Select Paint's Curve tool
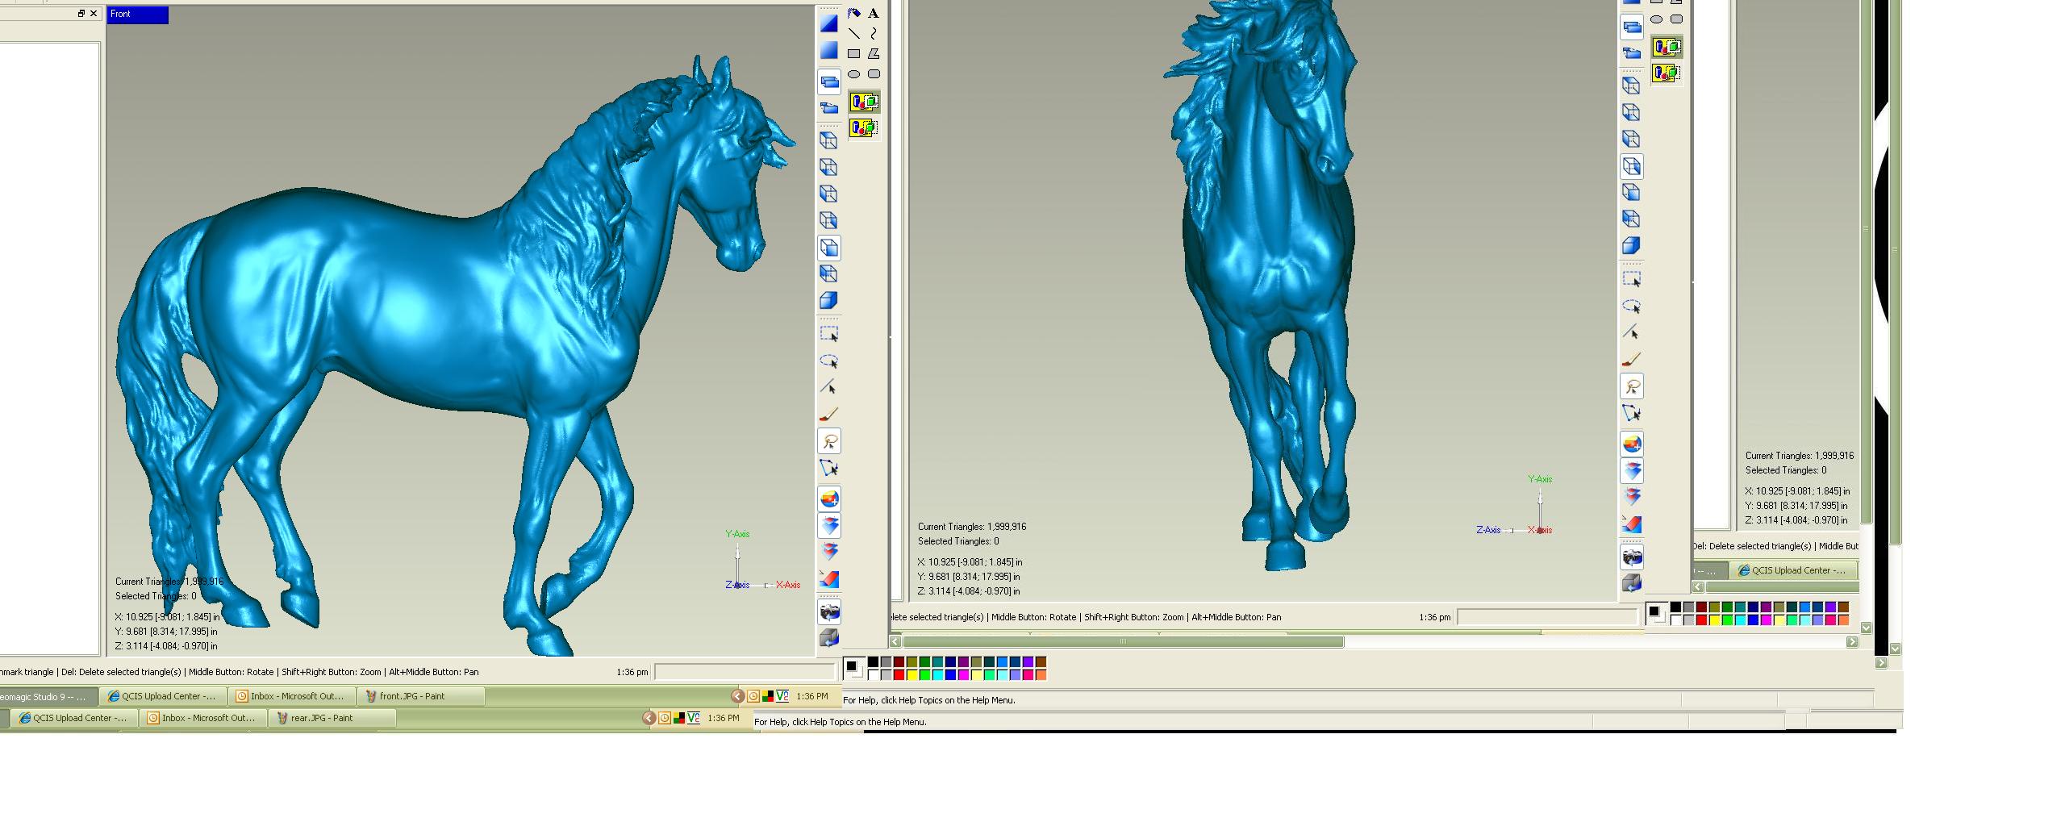The image size is (2065, 826). [874, 34]
